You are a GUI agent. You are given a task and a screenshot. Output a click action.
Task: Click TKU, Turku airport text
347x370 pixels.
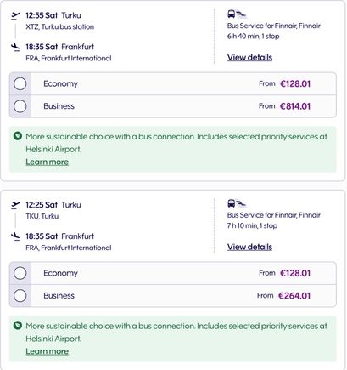tap(42, 216)
